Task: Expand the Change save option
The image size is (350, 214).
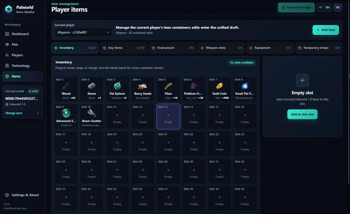Action: (x=22, y=113)
